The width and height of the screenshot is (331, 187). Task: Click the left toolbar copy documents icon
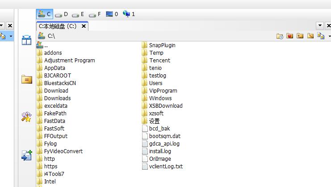coord(3,36)
